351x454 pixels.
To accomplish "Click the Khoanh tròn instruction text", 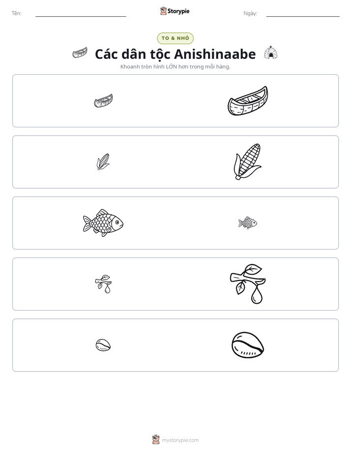I will point(175,67).
